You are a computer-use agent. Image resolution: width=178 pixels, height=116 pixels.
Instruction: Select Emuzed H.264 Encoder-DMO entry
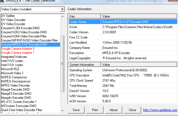tap(31, 28)
